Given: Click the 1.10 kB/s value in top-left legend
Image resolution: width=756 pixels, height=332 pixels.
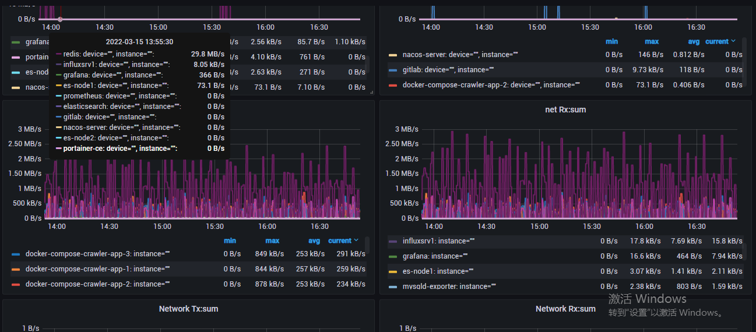Looking at the screenshot, I should 350,42.
